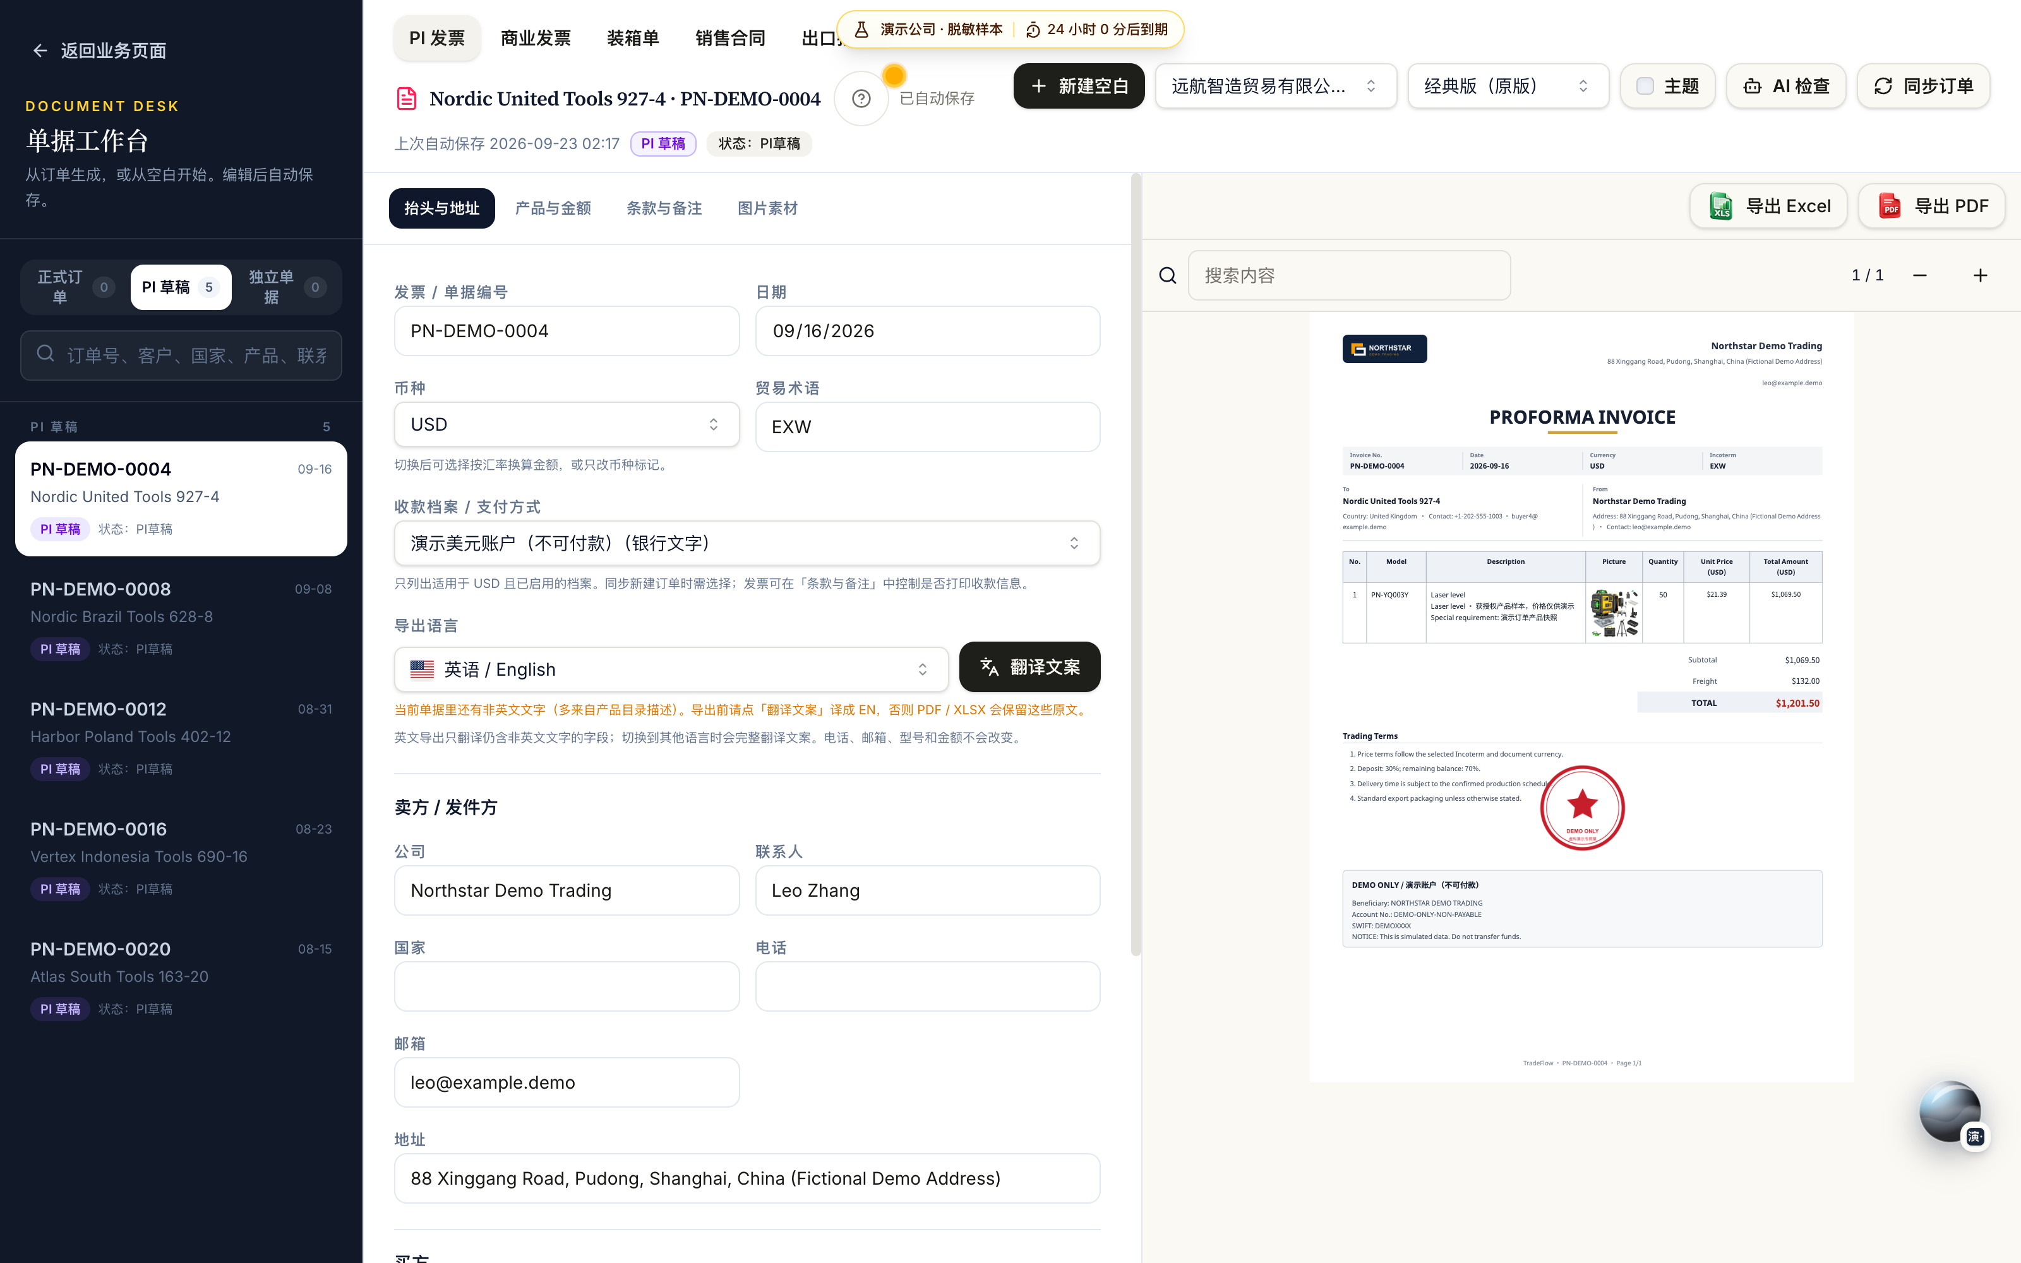Select the 正式订单 segment filter

[x=75, y=287]
